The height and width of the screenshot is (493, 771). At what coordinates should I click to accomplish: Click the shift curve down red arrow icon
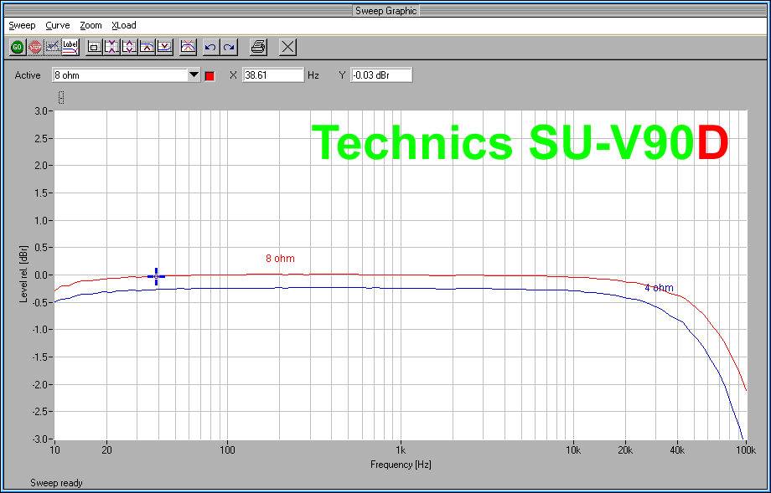tap(165, 47)
